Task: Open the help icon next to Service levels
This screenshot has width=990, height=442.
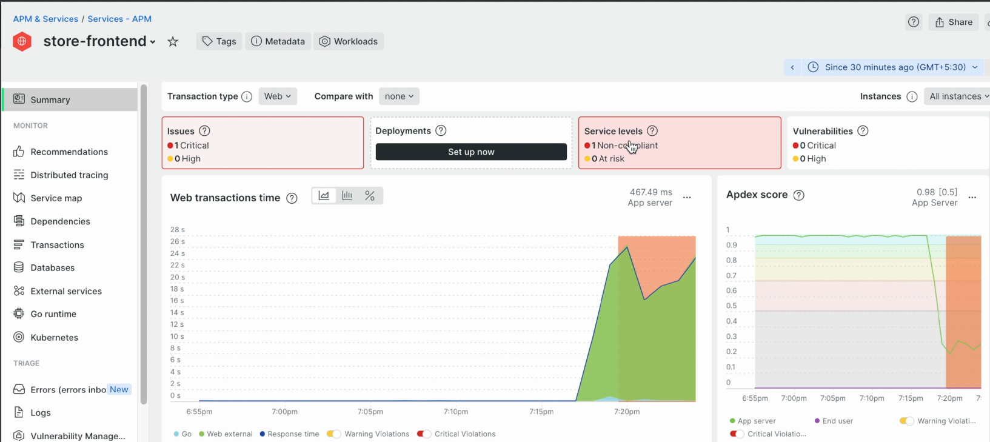Action: [652, 130]
